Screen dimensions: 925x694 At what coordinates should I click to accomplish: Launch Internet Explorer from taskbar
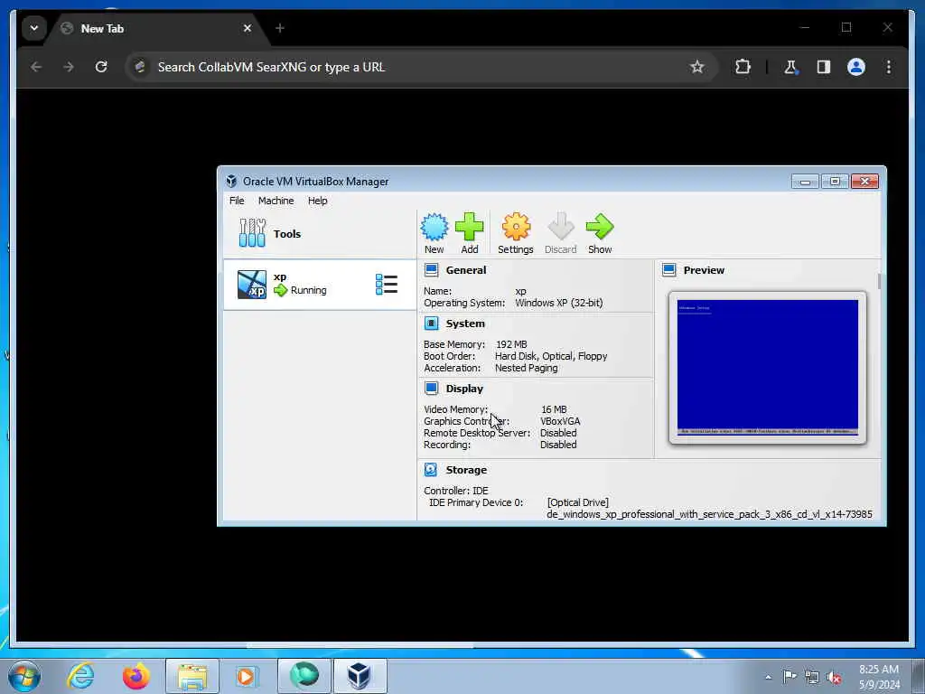tap(80, 676)
